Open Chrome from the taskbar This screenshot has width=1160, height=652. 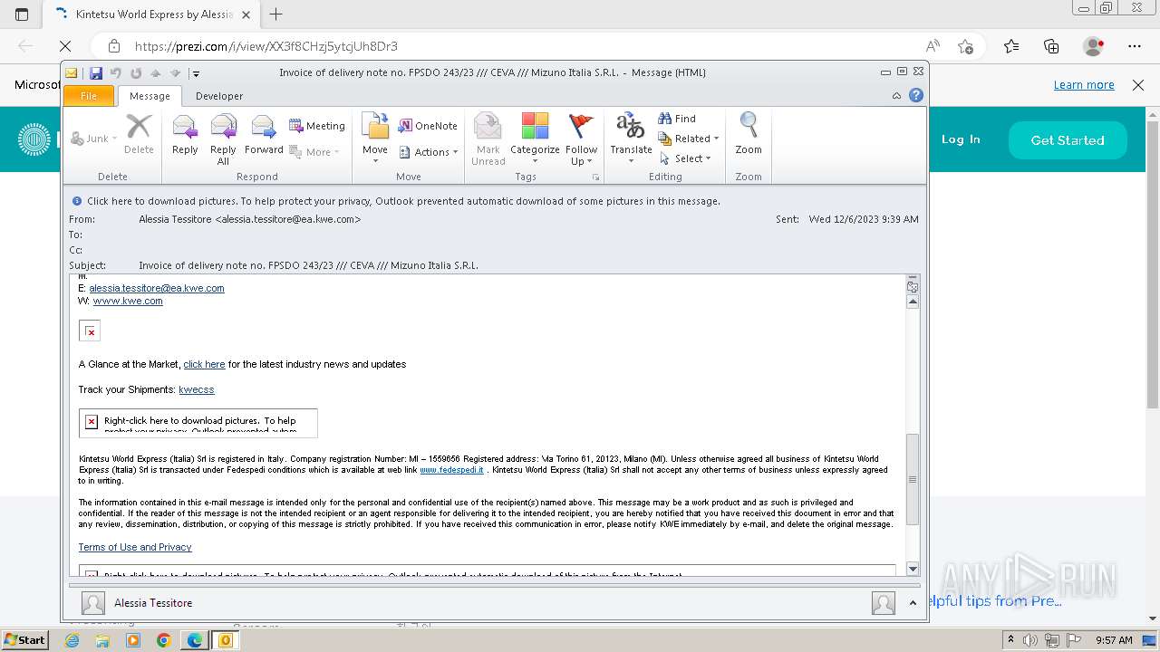tap(163, 640)
